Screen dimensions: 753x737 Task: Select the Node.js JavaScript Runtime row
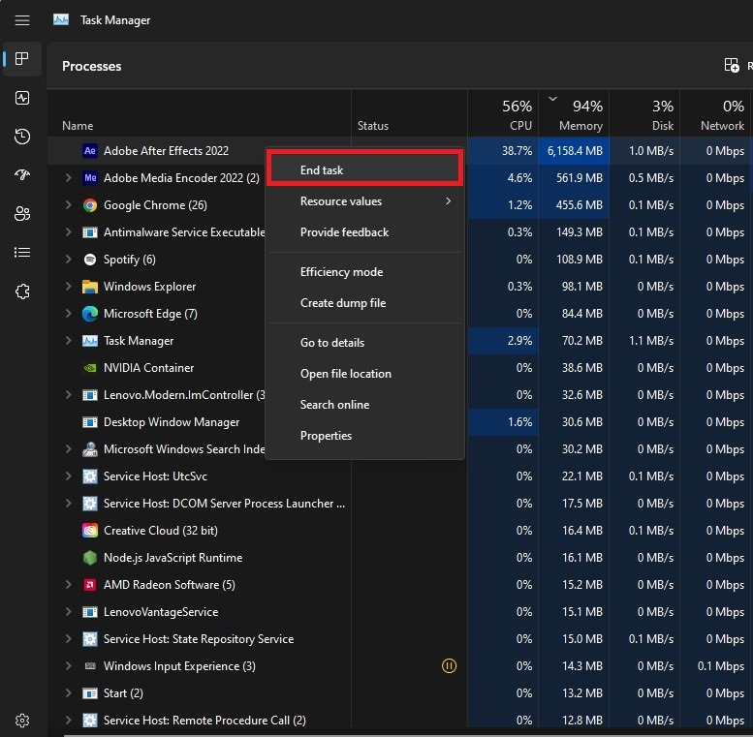click(173, 558)
